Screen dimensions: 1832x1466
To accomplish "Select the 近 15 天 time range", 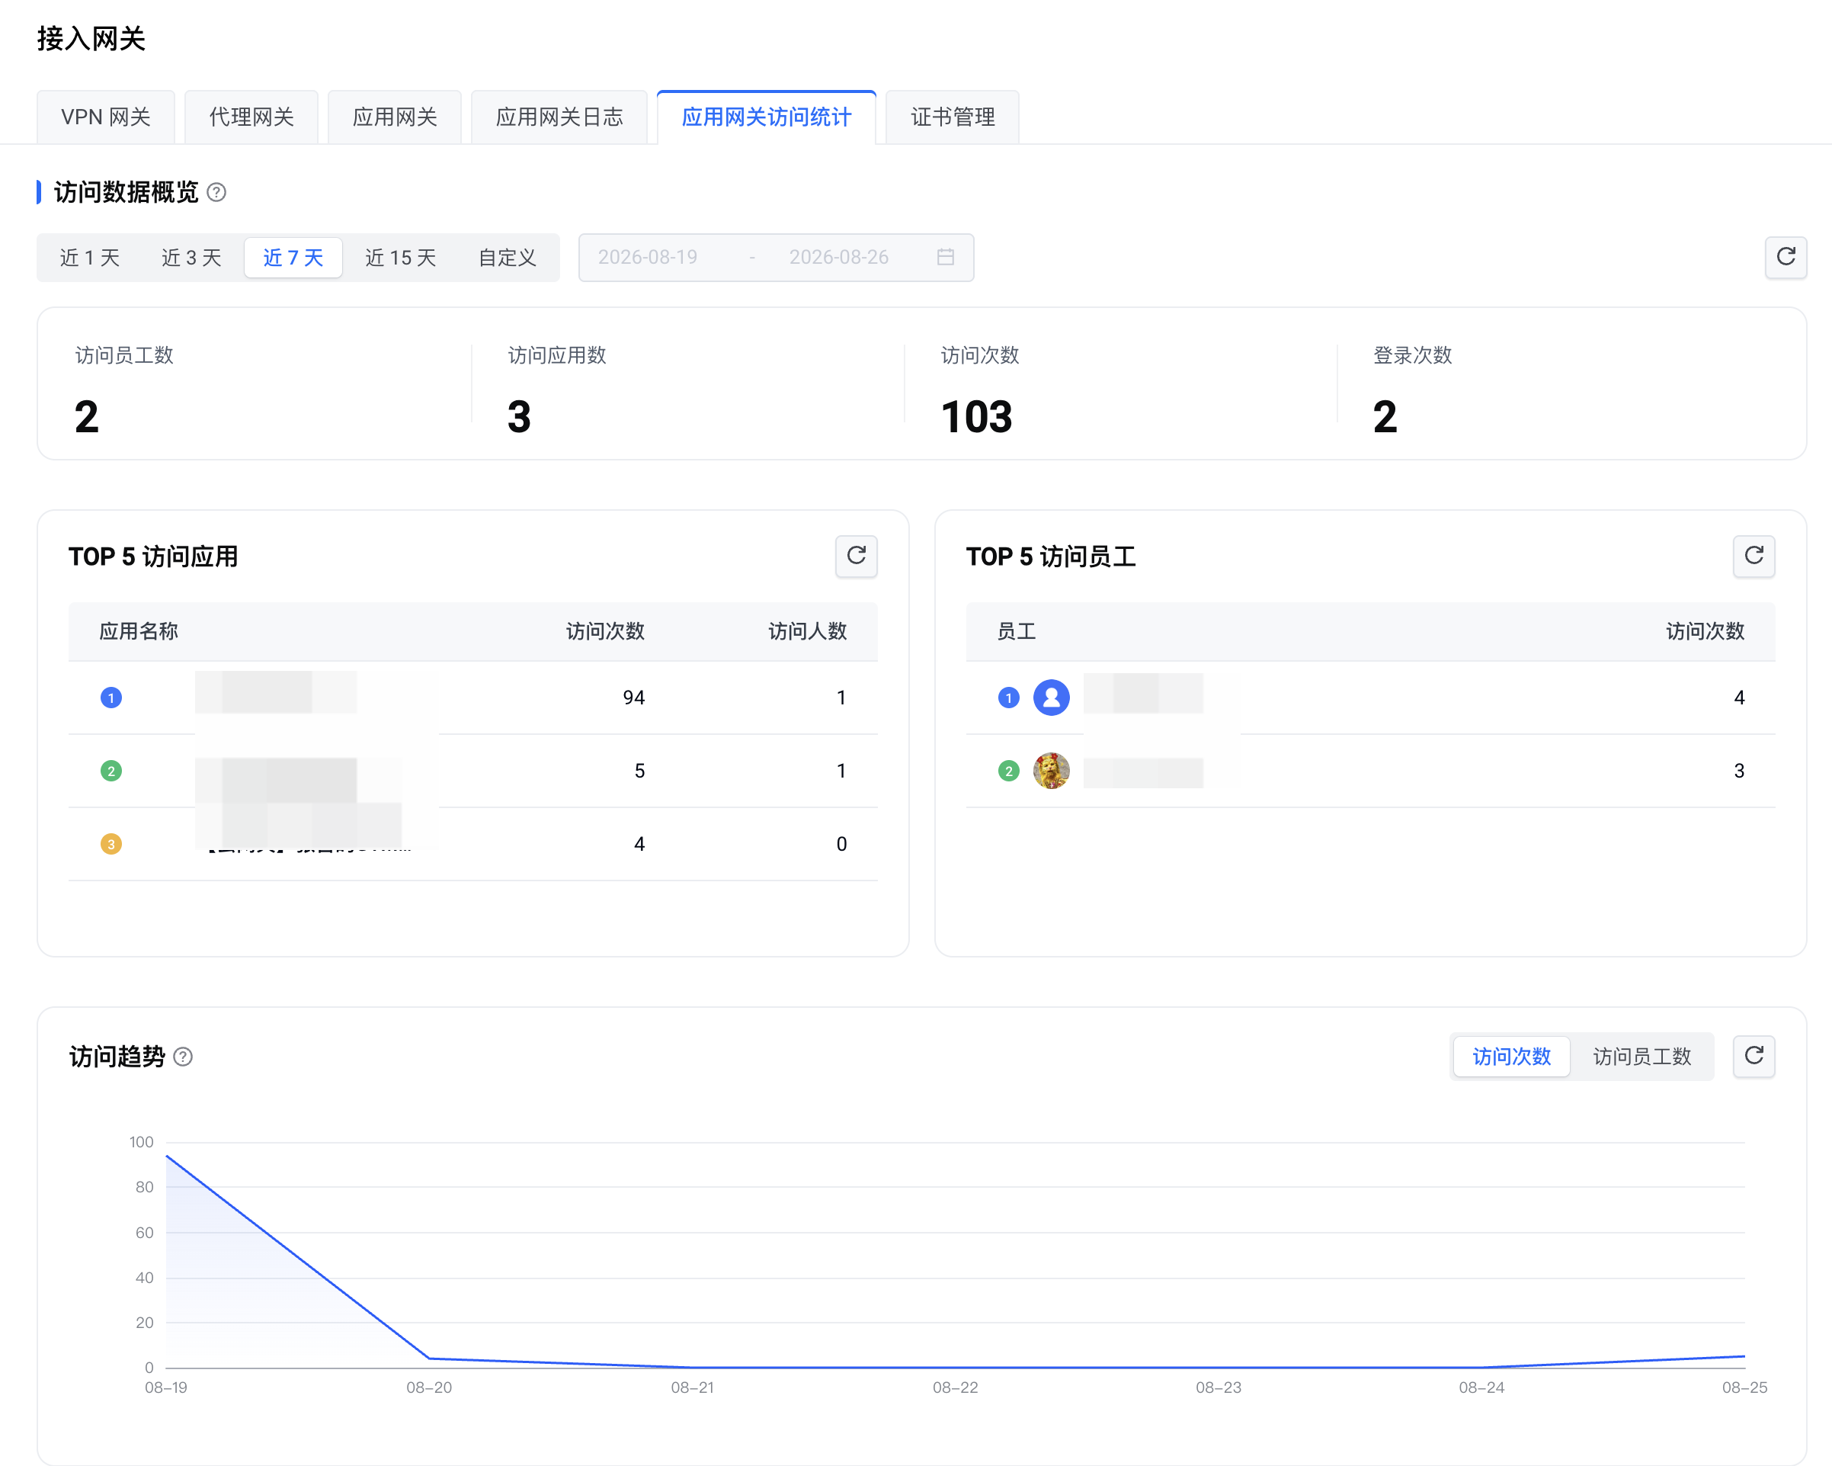I will 400,258.
